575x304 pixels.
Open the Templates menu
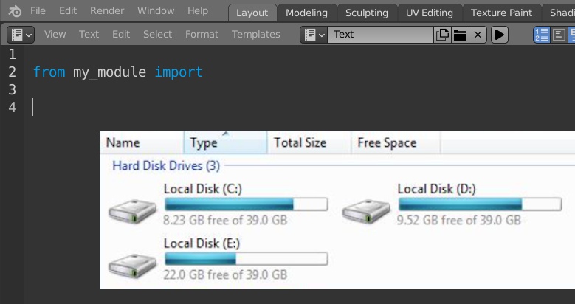pos(256,35)
